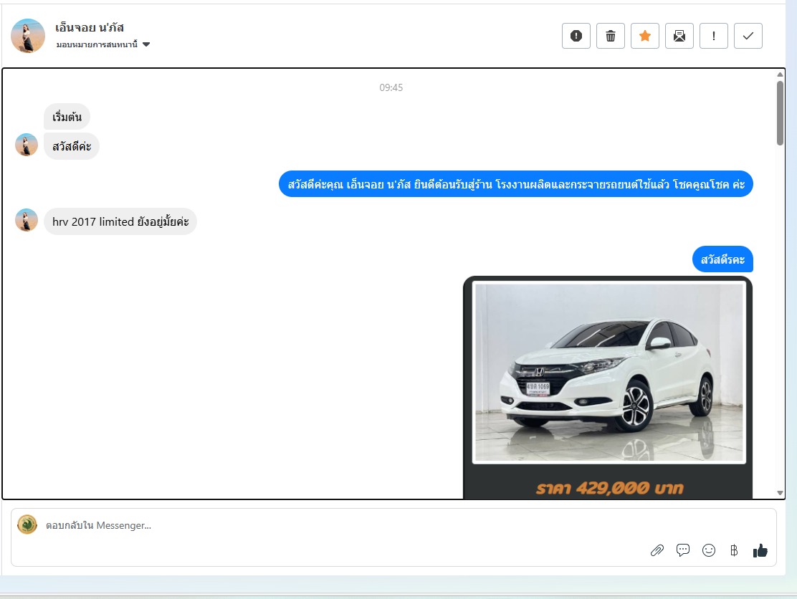The width and height of the screenshot is (797, 599).
Task: Click the page avatar beside reply box
Action: tap(27, 524)
